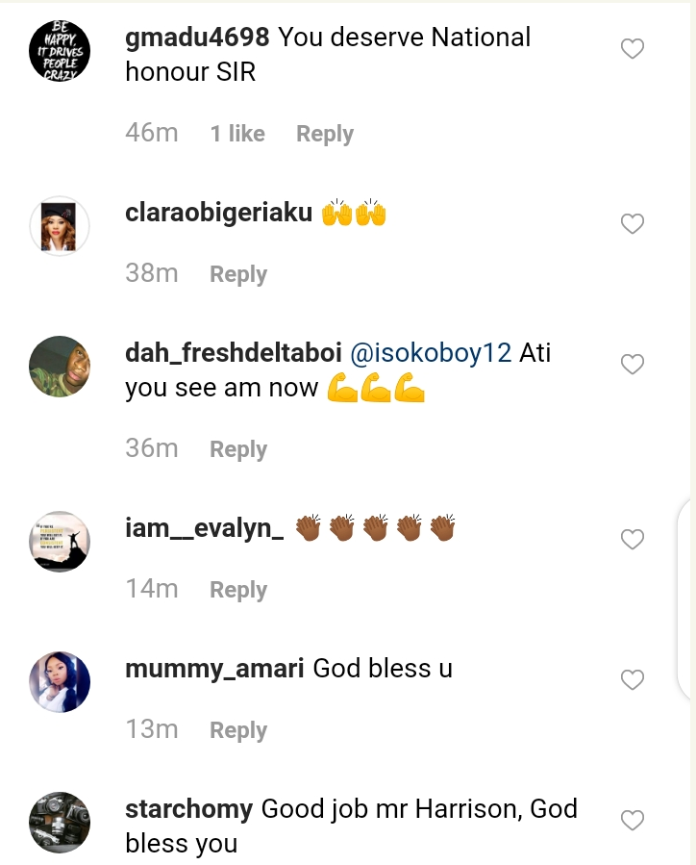The image size is (696, 865).
Task: Open the @isokoboy12 mention link
Action: coord(430,353)
